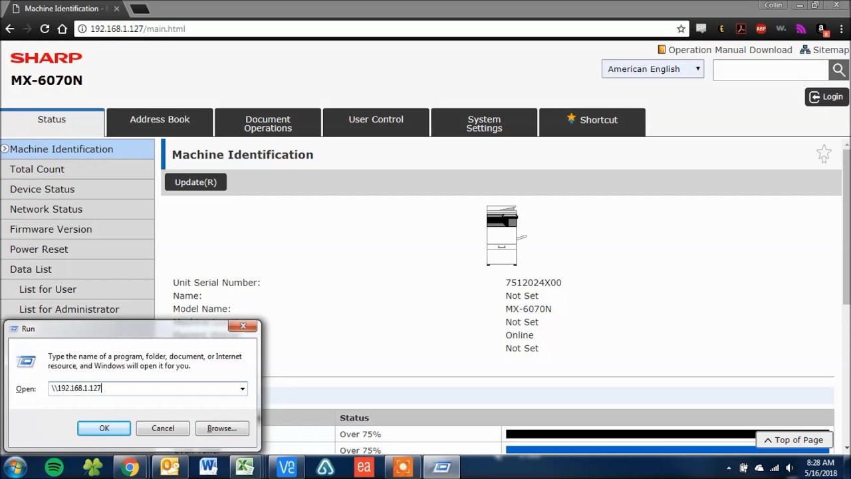
Task: Open the Amazon assistant extension
Action: coord(822,29)
